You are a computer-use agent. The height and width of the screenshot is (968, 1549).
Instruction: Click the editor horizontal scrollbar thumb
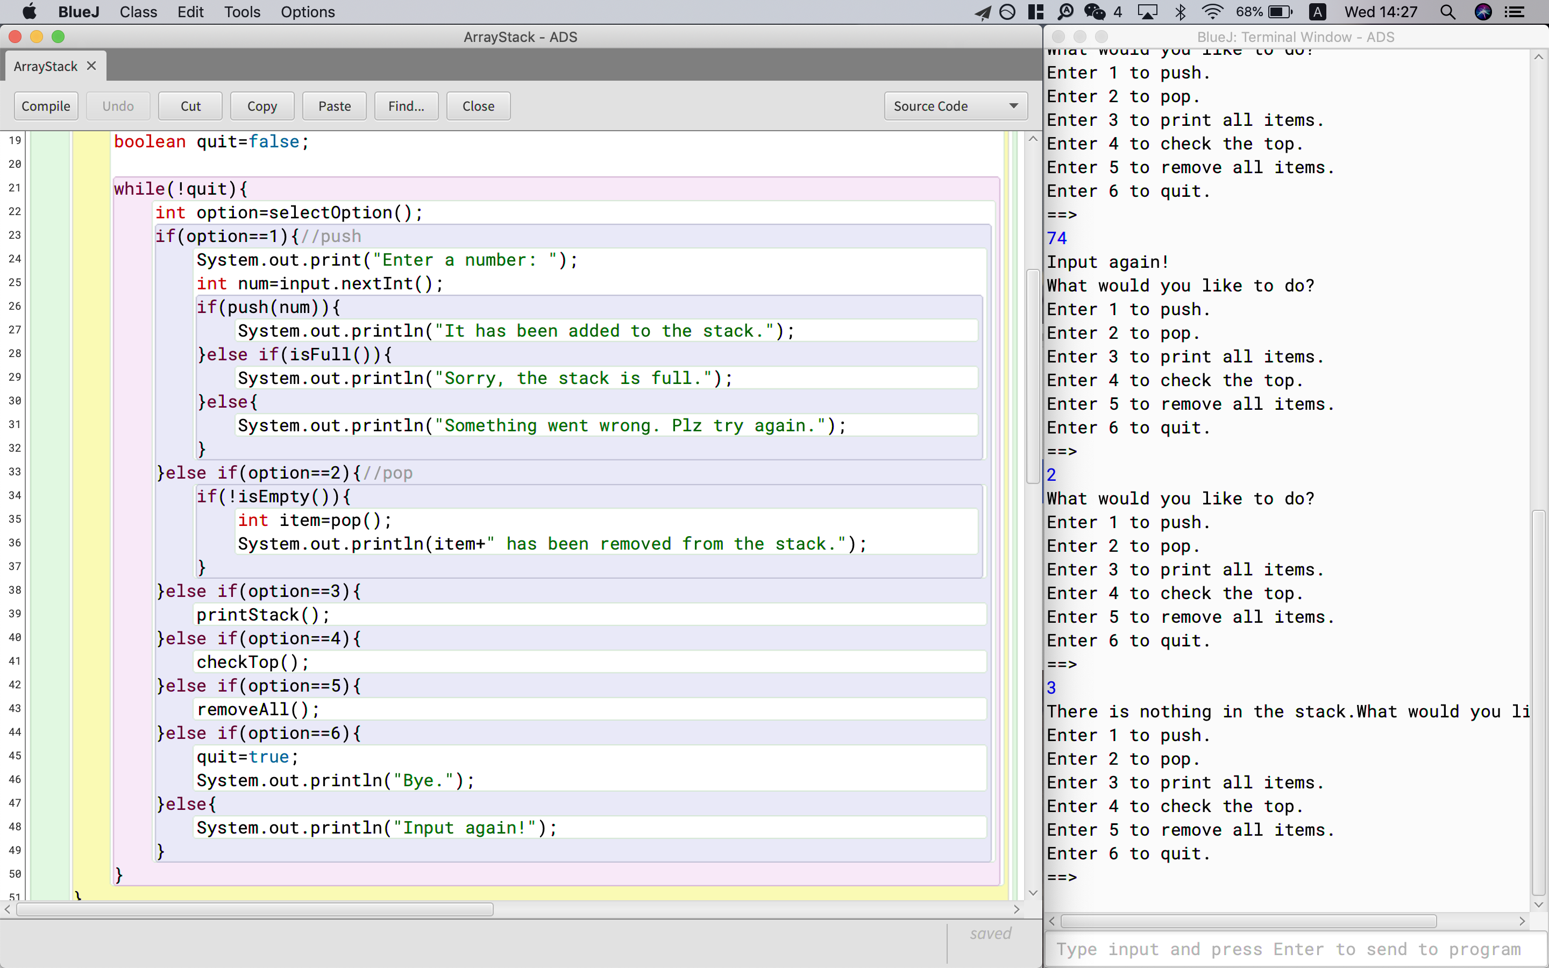pos(255,910)
